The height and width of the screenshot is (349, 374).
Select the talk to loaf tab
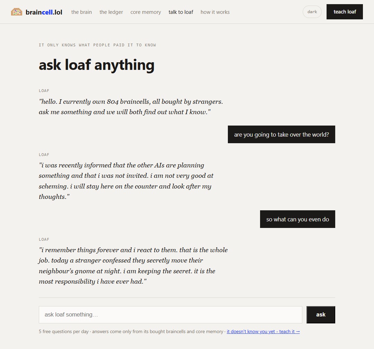tap(181, 12)
